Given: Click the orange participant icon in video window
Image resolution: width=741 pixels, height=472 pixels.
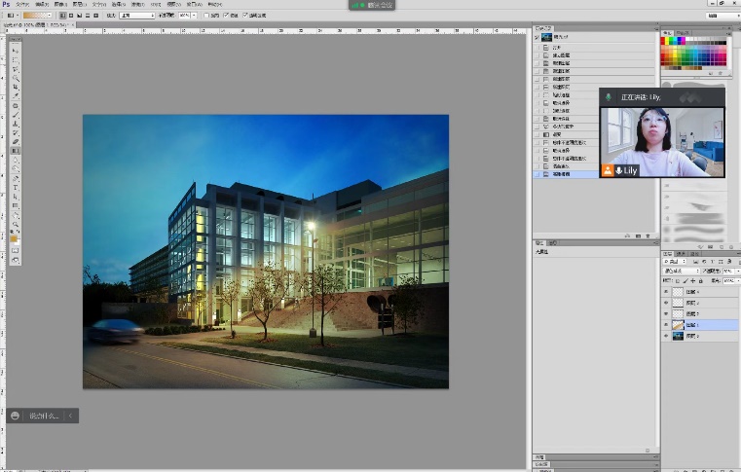Looking at the screenshot, I should (x=608, y=169).
